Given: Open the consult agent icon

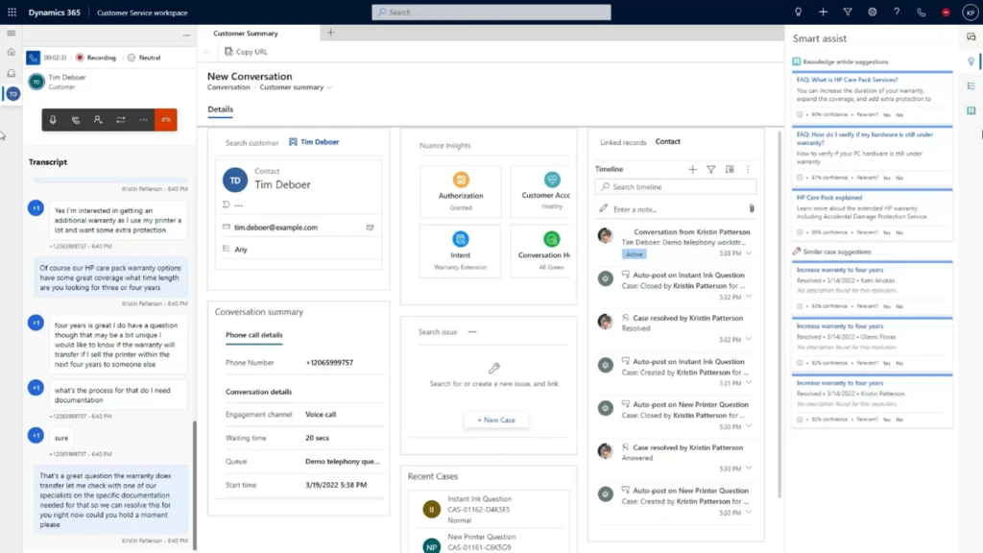Looking at the screenshot, I should [x=98, y=120].
